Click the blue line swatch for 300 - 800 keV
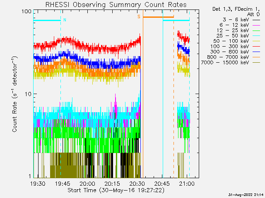Screen dimensions: 265x198 [x=256, y=52]
